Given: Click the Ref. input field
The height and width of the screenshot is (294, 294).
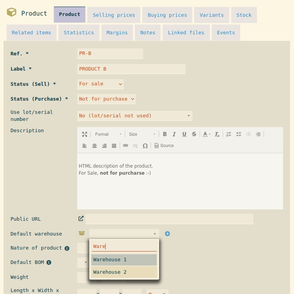Looking at the screenshot, I should point(110,54).
